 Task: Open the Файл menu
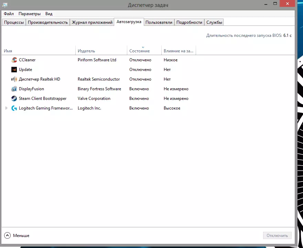coord(9,14)
